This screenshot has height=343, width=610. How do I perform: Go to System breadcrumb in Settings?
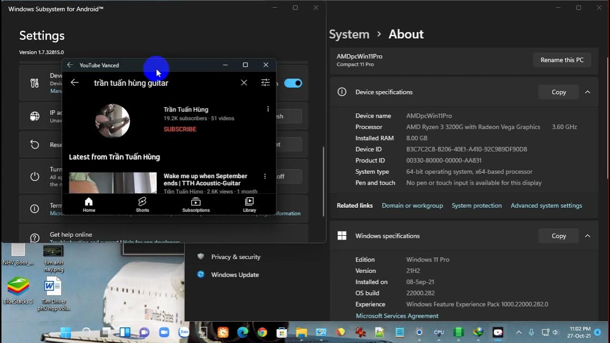(349, 34)
